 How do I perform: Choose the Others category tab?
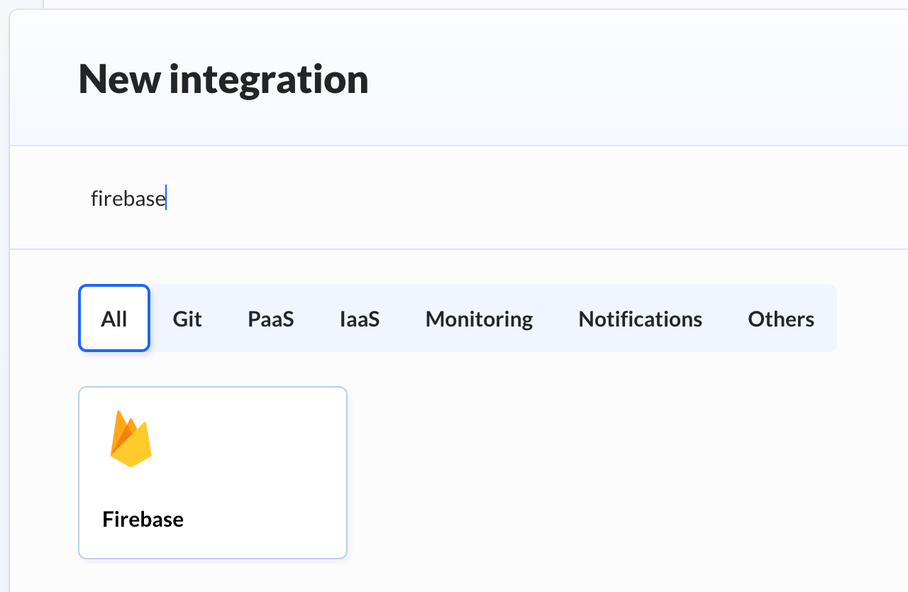tap(780, 319)
